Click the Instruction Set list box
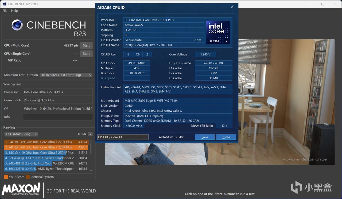This screenshot has height=199, width=342. click(178, 89)
